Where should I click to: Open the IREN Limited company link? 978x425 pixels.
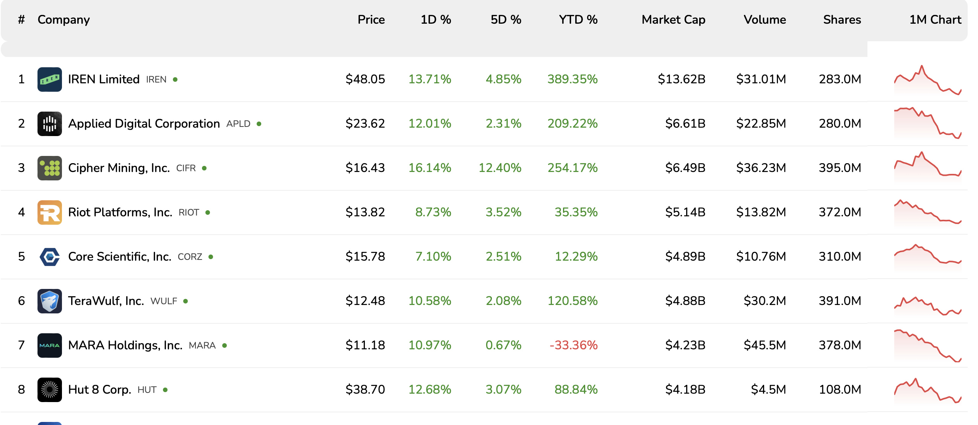click(104, 79)
